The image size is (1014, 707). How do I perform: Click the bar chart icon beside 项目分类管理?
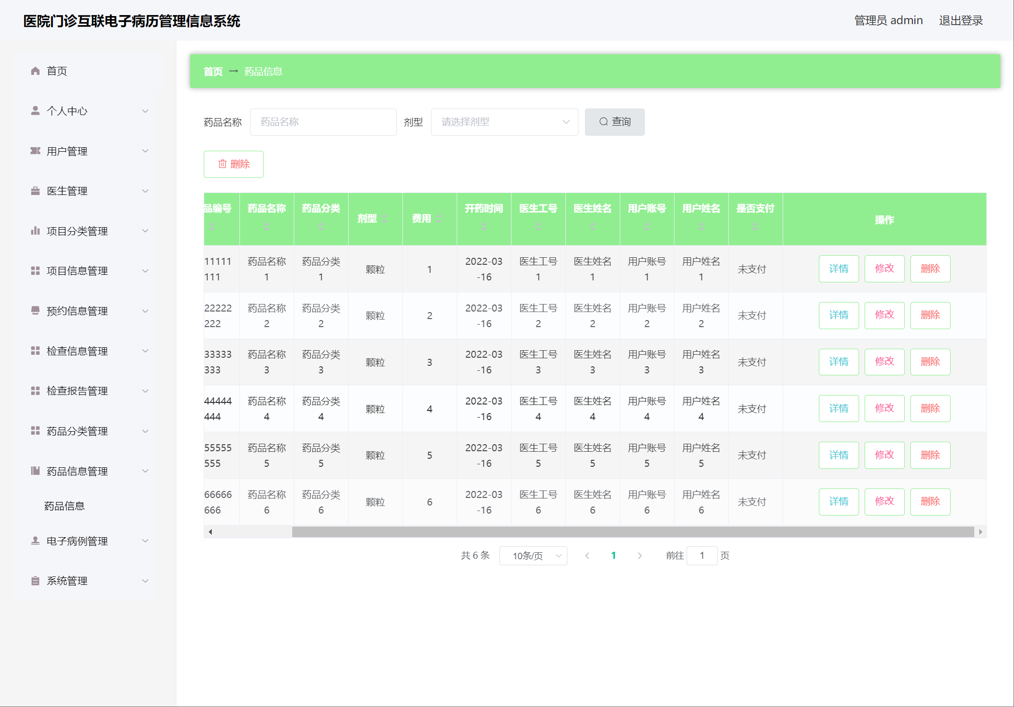coord(35,231)
